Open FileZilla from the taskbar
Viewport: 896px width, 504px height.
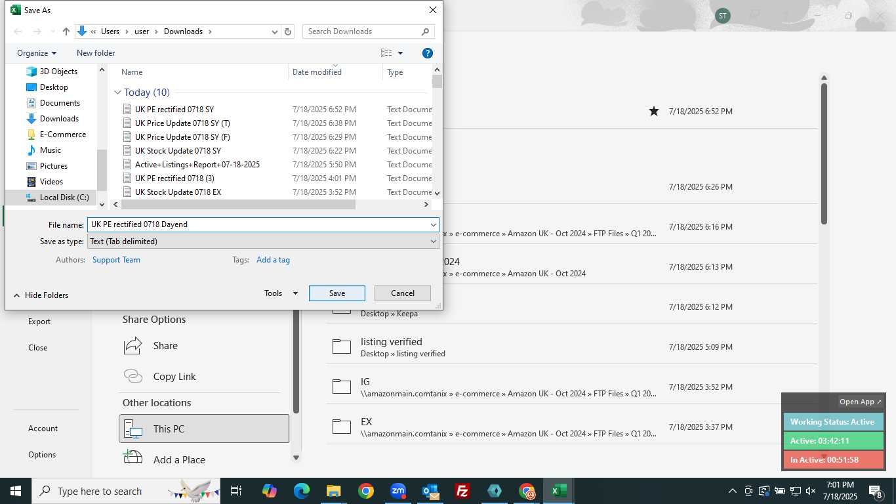coord(462,491)
